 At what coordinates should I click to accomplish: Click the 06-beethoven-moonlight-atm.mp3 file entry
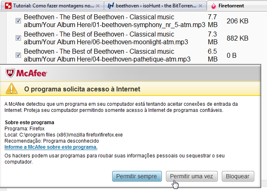tap(106, 38)
